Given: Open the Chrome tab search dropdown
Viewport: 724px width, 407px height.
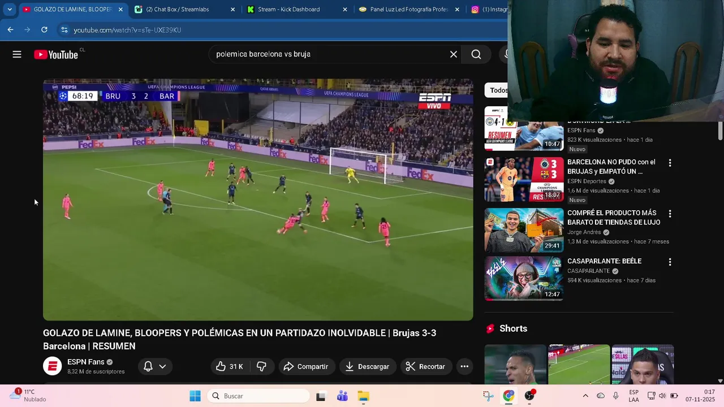Looking at the screenshot, I should (10, 9).
